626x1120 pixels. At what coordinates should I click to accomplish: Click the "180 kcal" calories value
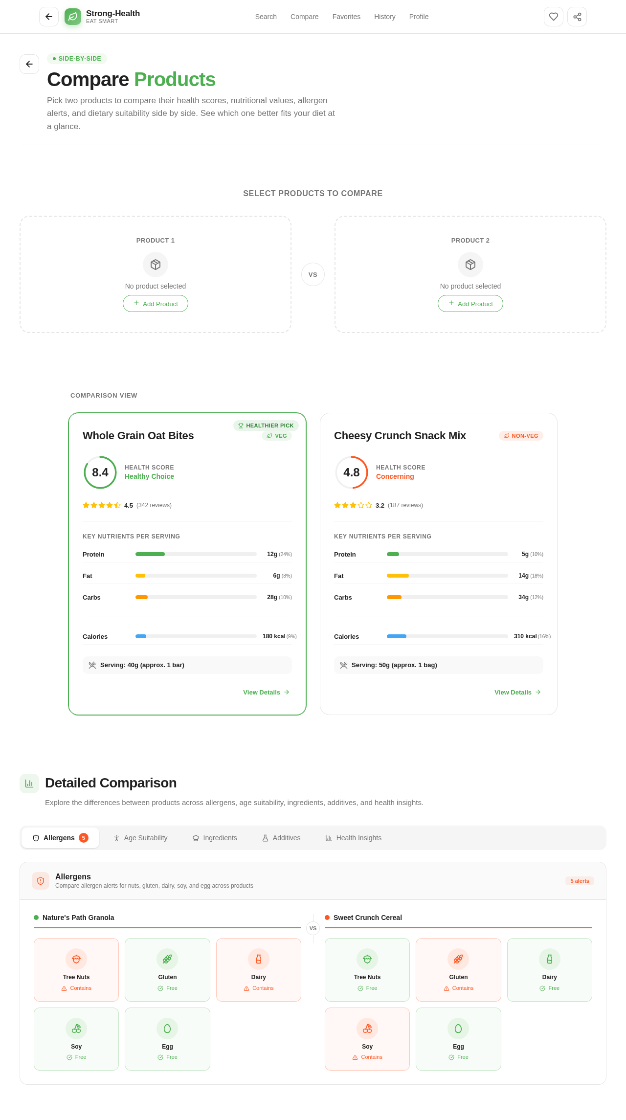pos(274,636)
